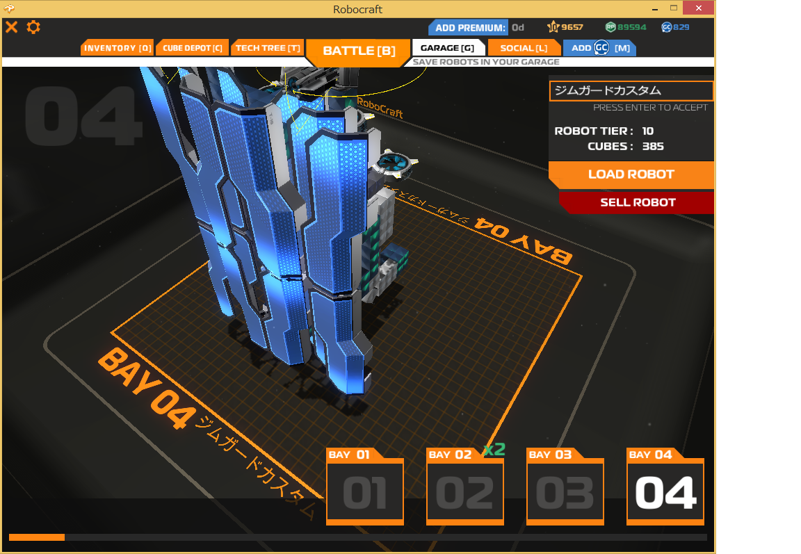Click the 9657 ranking value
The height and width of the screenshot is (554, 801).
click(x=572, y=27)
